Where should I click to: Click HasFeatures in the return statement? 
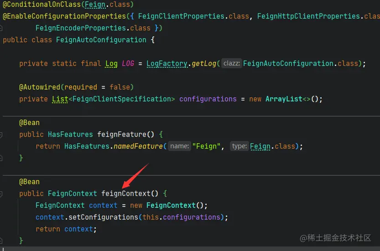87,146
